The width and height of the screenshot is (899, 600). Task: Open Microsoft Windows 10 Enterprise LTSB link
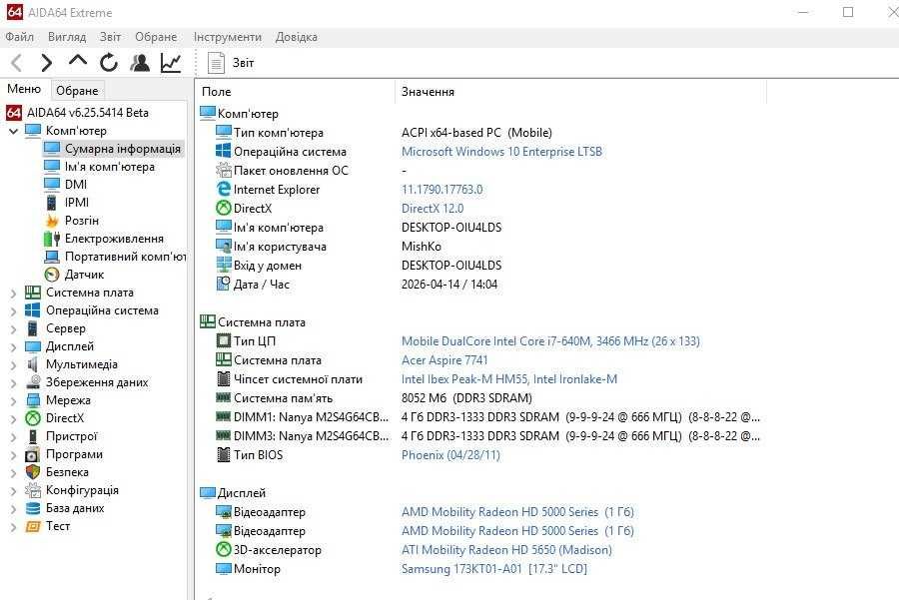[x=501, y=152]
